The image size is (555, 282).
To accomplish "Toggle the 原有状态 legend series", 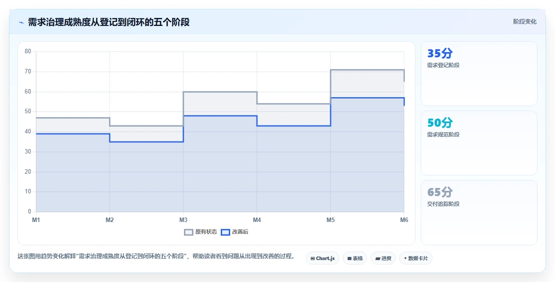I will [x=201, y=232].
